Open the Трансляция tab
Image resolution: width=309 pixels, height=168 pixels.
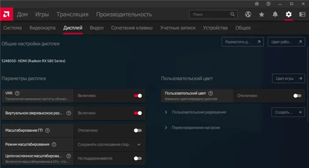click(72, 15)
